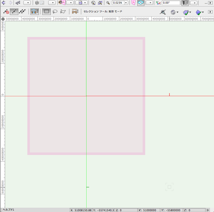Select the polygonal selection mode
The image size is (214, 212).
63,12
